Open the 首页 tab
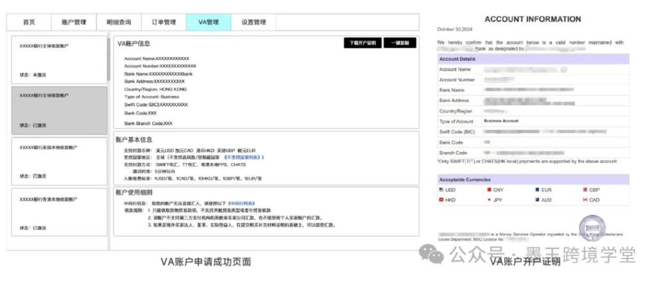 (29, 22)
